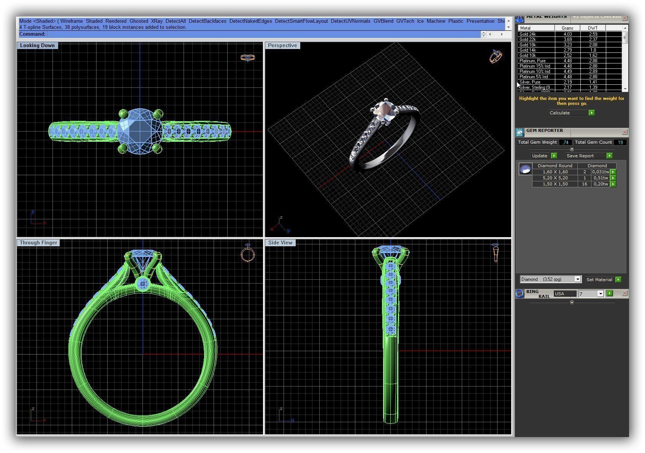This screenshot has width=645, height=453.
Task: Click the DWT column header
Action: pyautogui.click(x=593, y=28)
